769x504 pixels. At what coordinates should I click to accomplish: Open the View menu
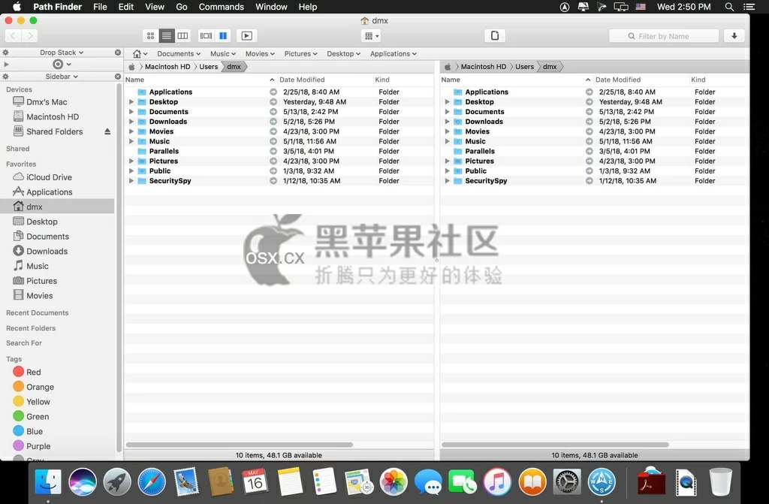155,7
